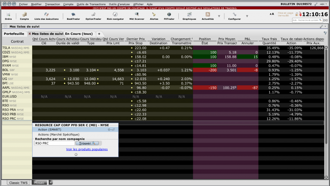Viewport: 330px width, 186px height.
Task: Click the return-arrow icon on Action (SMART) row
Action: coord(111,130)
